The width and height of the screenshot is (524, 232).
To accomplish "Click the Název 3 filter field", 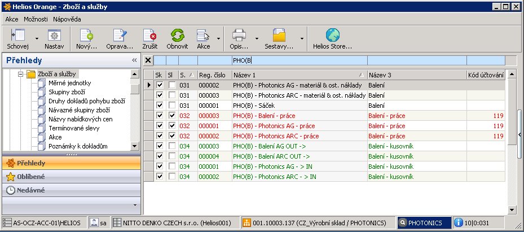I will point(417,60).
